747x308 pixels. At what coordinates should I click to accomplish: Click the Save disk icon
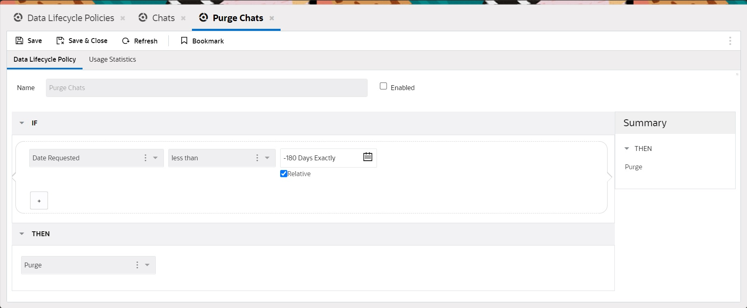pos(19,41)
